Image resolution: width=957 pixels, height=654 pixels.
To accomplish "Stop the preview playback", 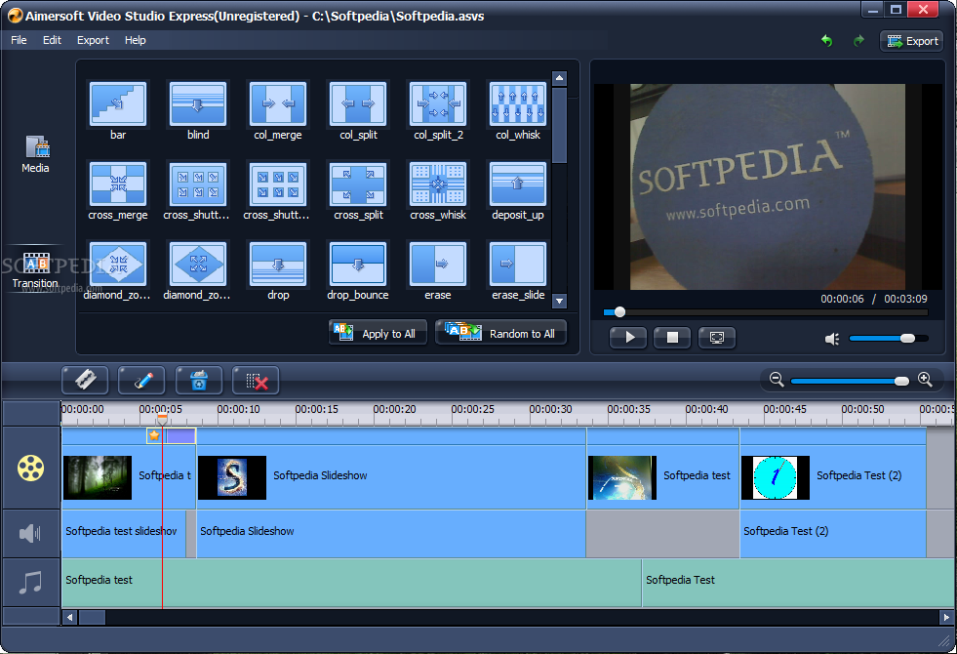I will [672, 337].
